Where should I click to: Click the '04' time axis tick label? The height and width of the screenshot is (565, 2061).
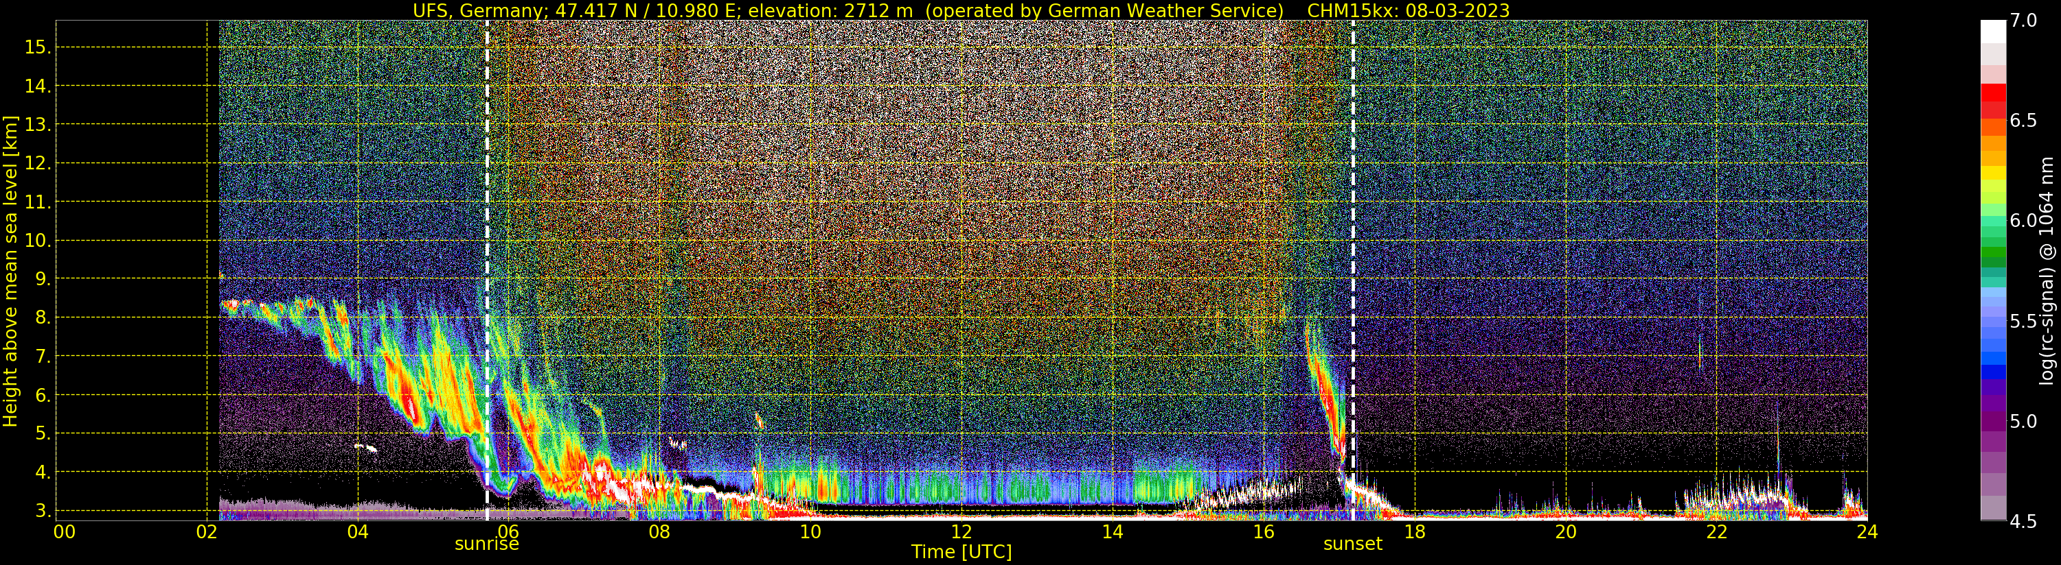tap(358, 532)
